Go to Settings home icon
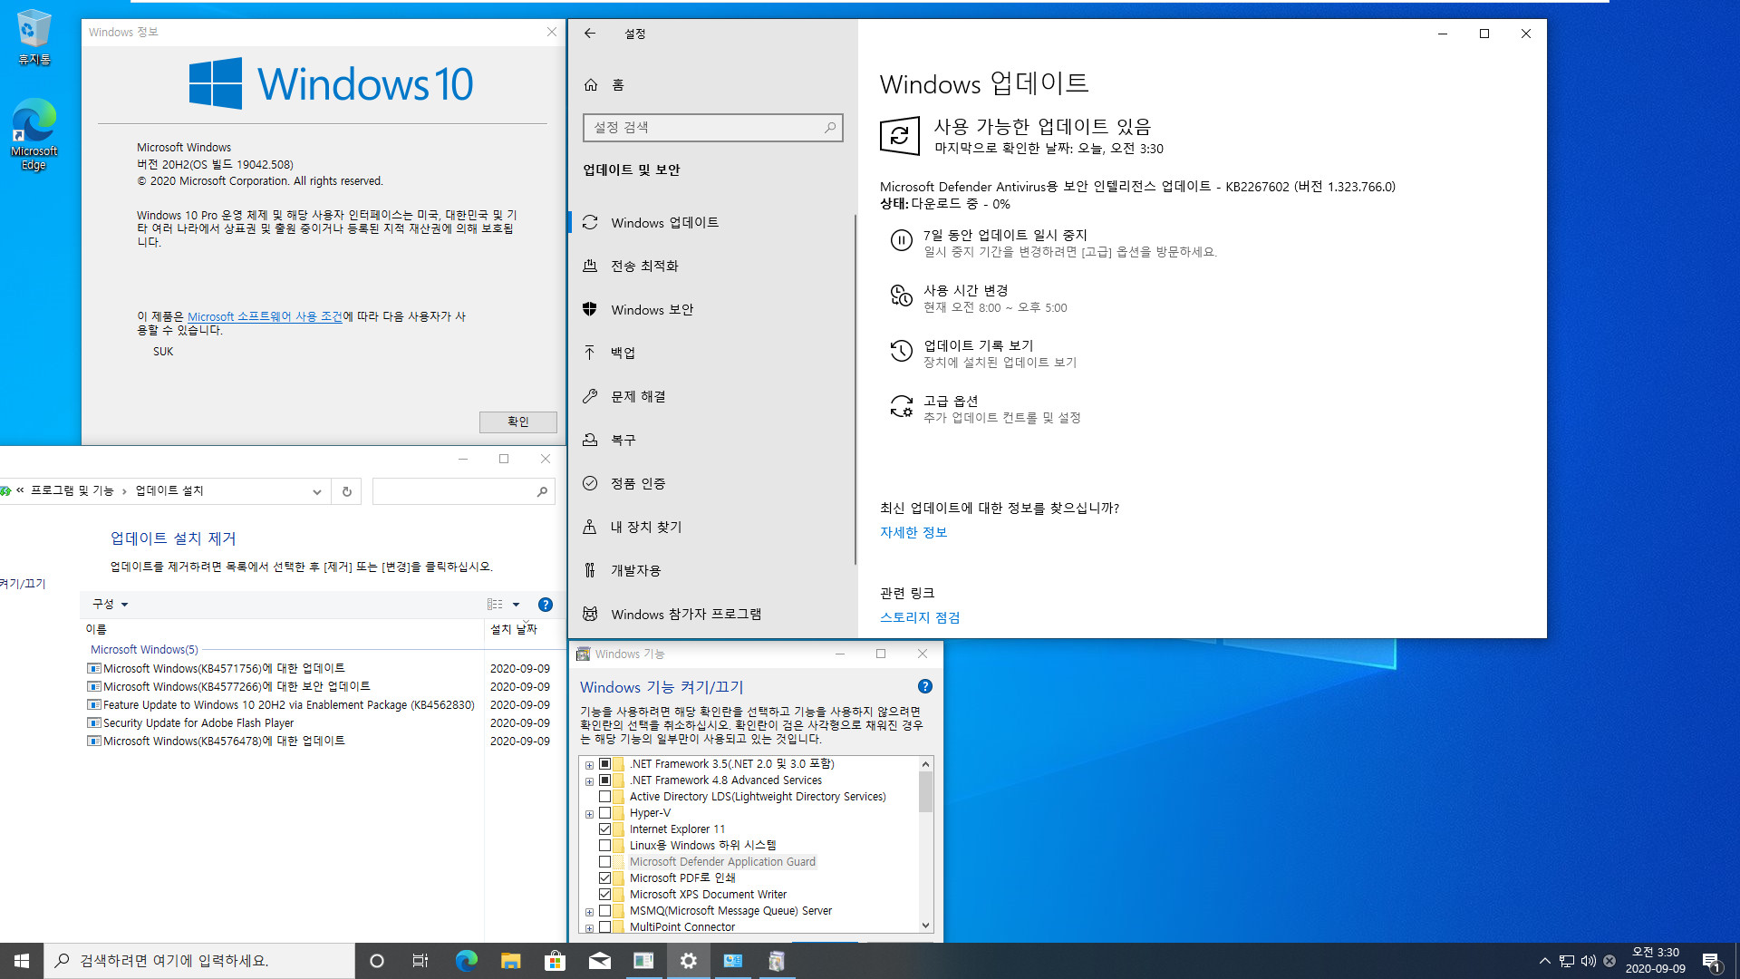This screenshot has width=1740, height=979. pyautogui.click(x=591, y=84)
